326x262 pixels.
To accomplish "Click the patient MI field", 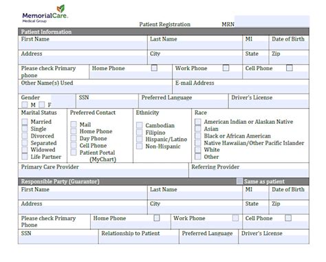I will click(256, 45).
